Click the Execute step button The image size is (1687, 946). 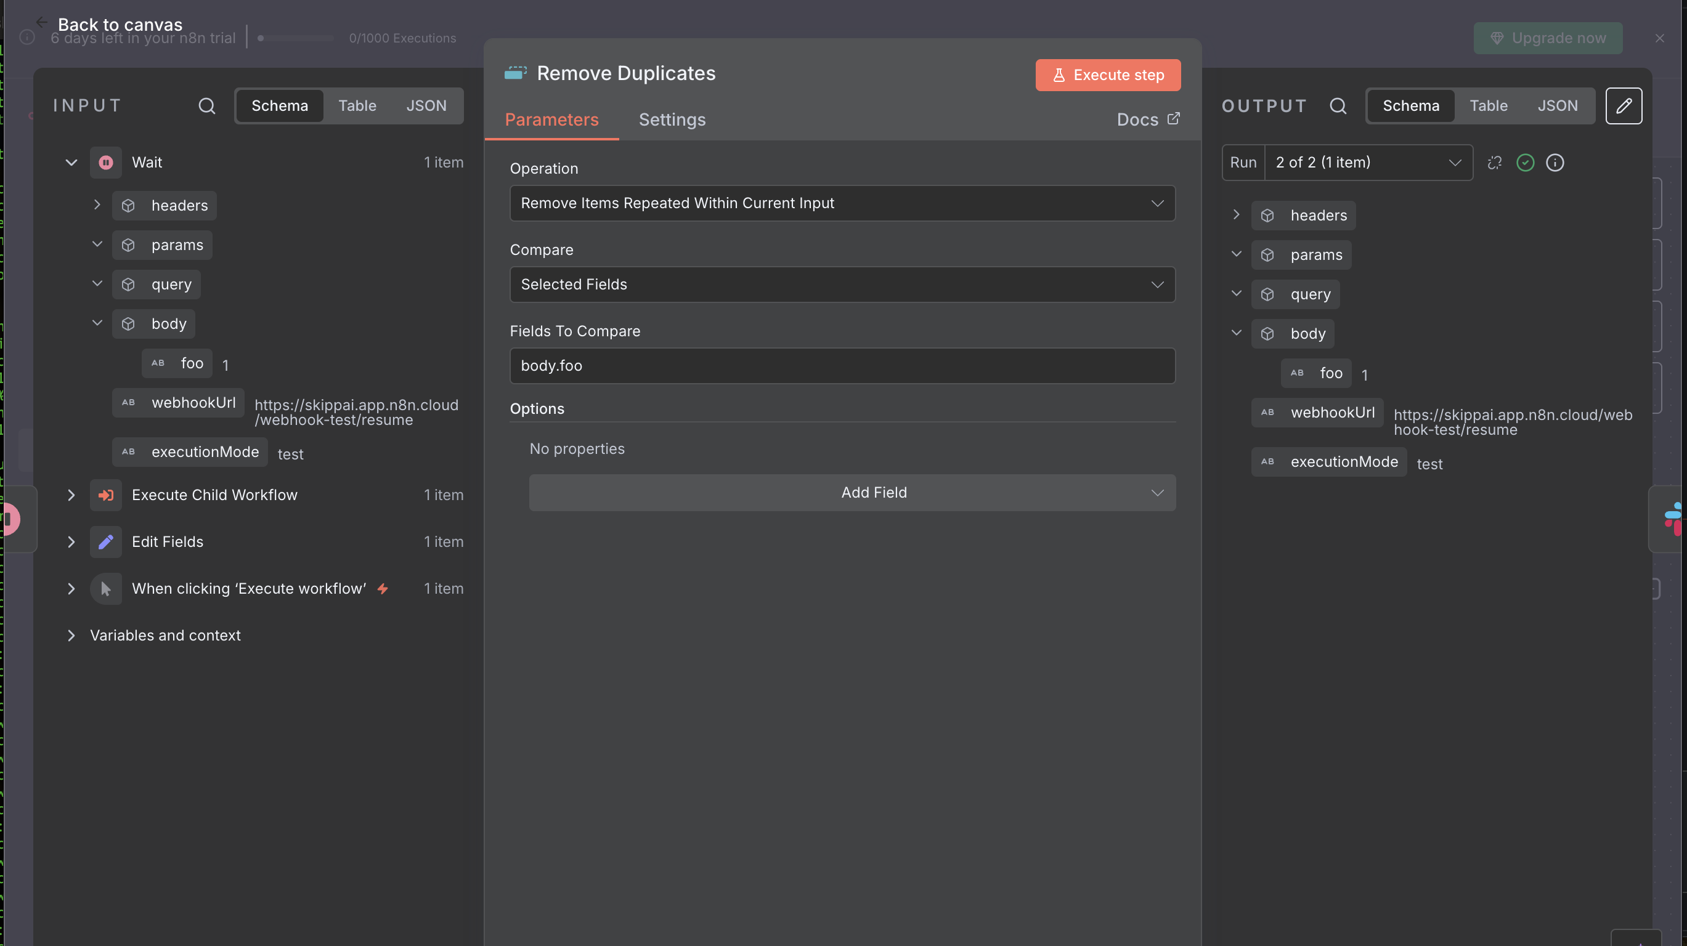[x=1108, y=75]
